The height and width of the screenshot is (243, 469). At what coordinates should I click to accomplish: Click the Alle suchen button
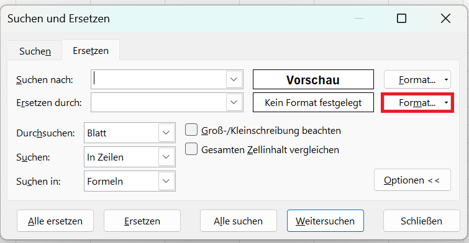(239, 221)
